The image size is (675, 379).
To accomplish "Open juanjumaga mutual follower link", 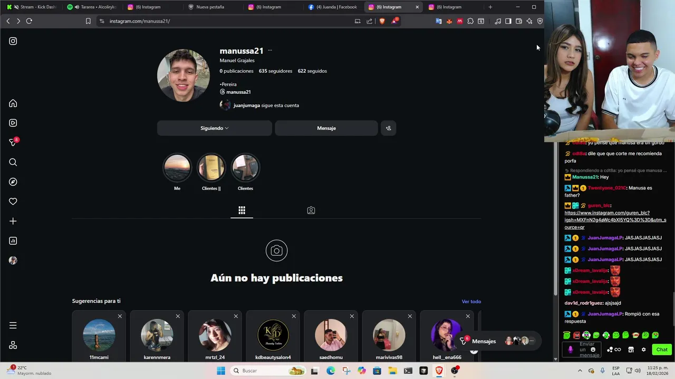I will 247,105.
